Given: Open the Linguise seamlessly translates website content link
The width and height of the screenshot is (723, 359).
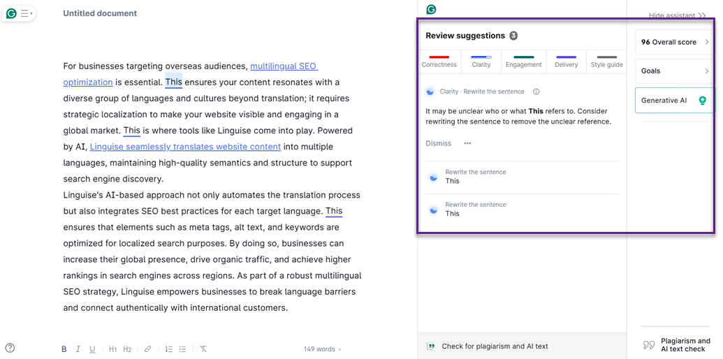Looking at the screenshot, I should [x=185, y=147].
